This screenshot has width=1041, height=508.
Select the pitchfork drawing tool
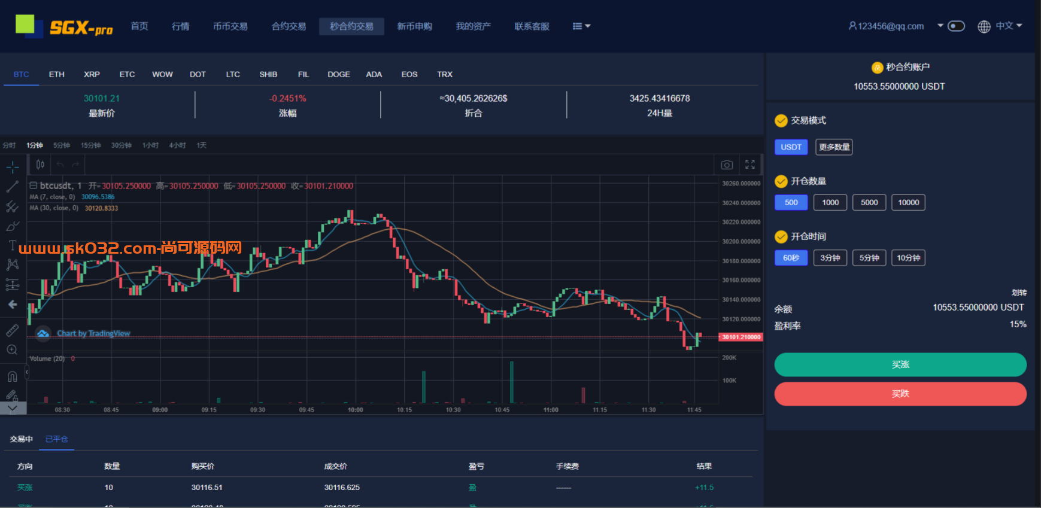13,206
